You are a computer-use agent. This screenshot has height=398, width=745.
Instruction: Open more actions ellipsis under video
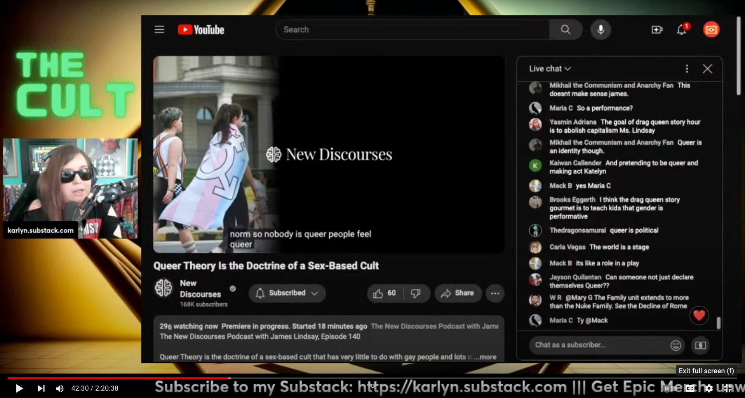tap(495, 293)
